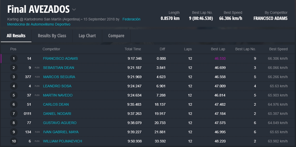
Task: Click the Best Lap column header
Action: click(x=218, y=49)
